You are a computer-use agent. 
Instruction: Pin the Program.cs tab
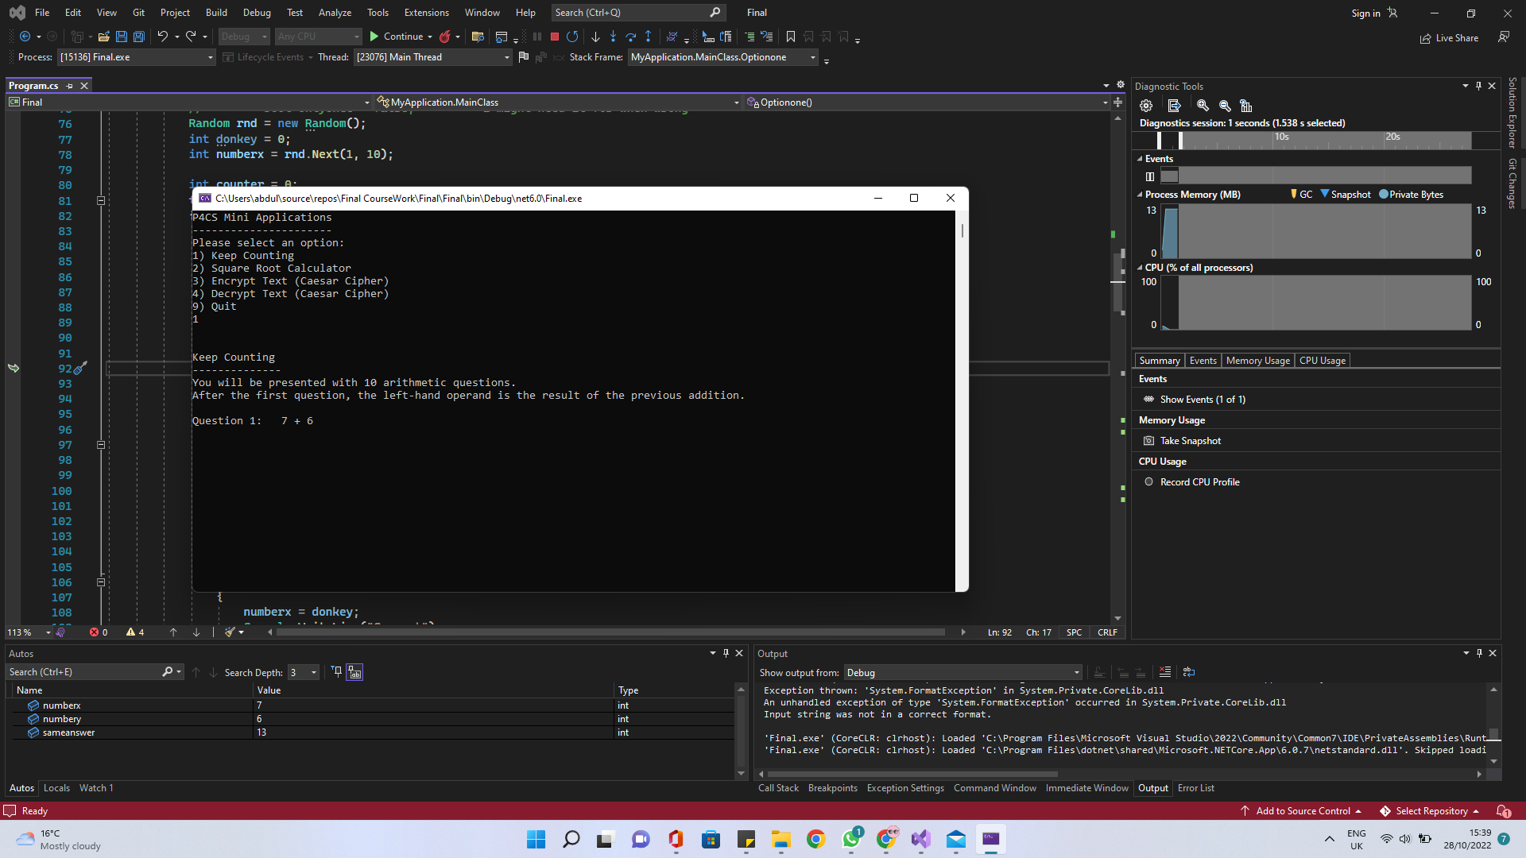click(x=70, y=86)
